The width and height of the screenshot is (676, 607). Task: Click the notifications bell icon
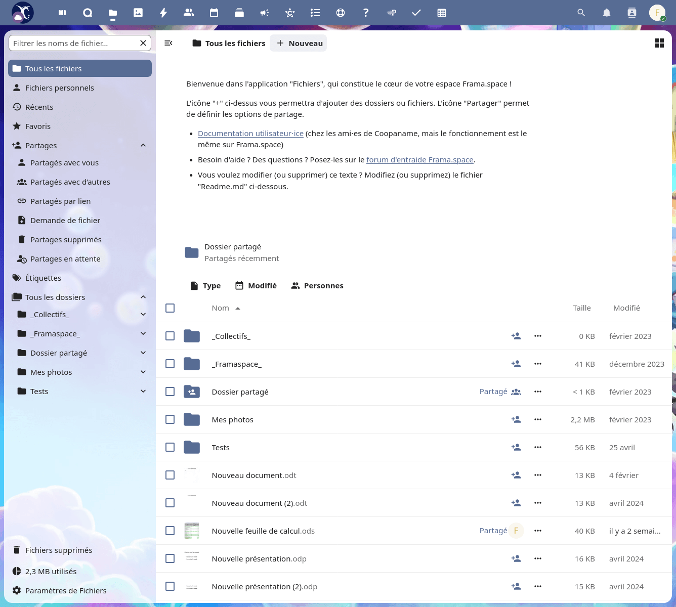coord(606,13)
